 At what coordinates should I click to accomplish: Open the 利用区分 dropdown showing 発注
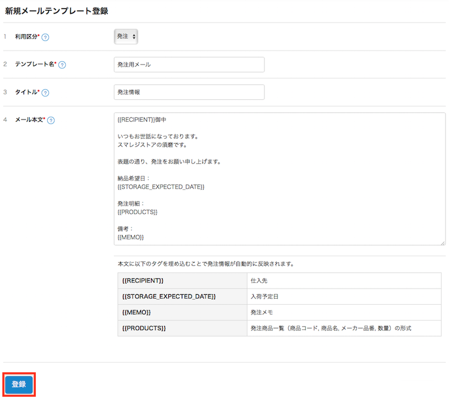click(x=126, y=36)
